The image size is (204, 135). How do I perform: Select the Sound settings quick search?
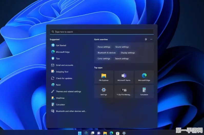pos(122,47)
